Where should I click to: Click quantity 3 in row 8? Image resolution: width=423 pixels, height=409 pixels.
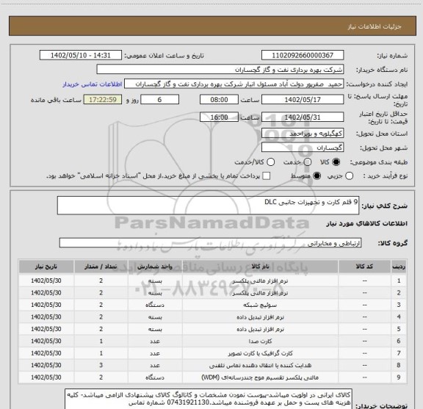coord(101,365)
